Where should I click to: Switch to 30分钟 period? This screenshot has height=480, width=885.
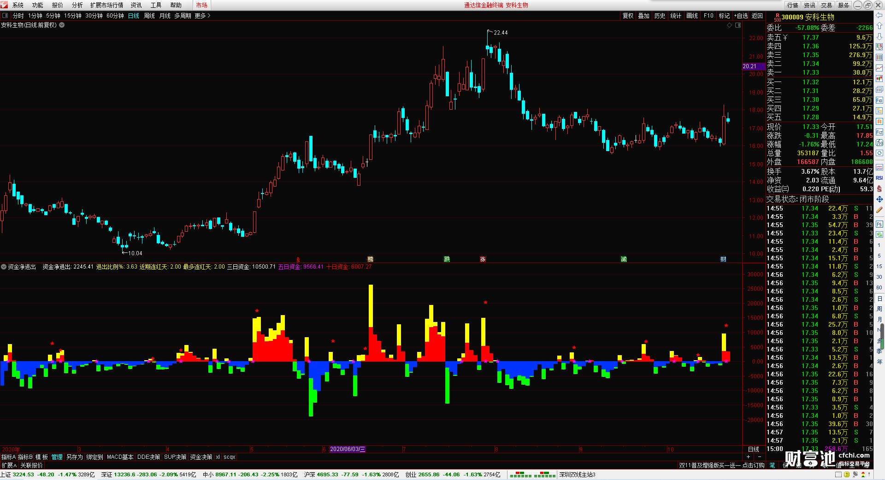coord(94,16)
